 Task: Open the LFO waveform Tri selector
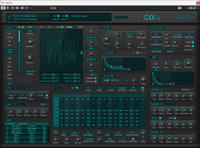coord(22,96)
